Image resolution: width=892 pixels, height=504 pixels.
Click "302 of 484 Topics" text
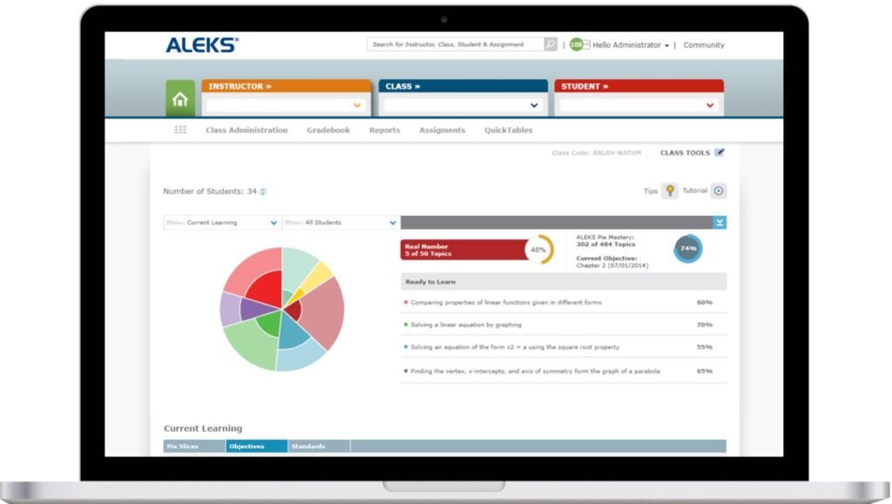pyautogui.click(x=605, y=245)
